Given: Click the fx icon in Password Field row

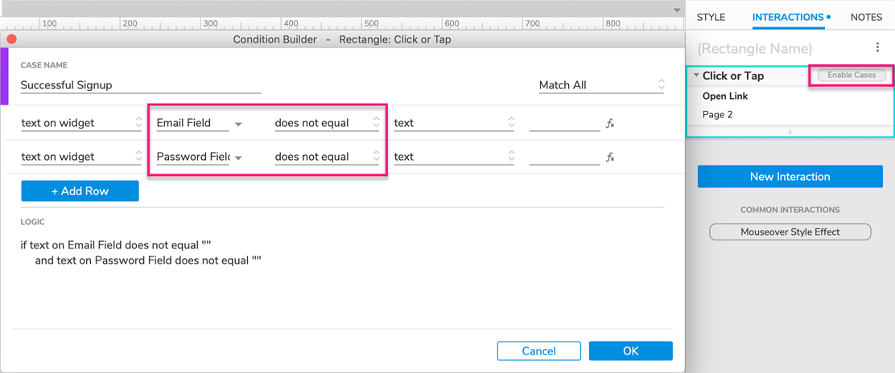Looking at the screenshot, I should (610, 157).
